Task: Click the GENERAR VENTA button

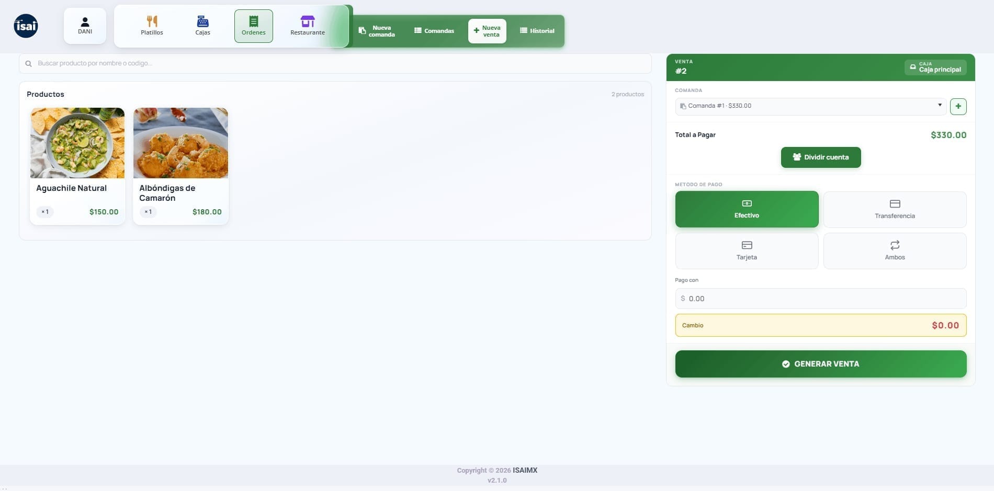Action: (x=821, y=364)
